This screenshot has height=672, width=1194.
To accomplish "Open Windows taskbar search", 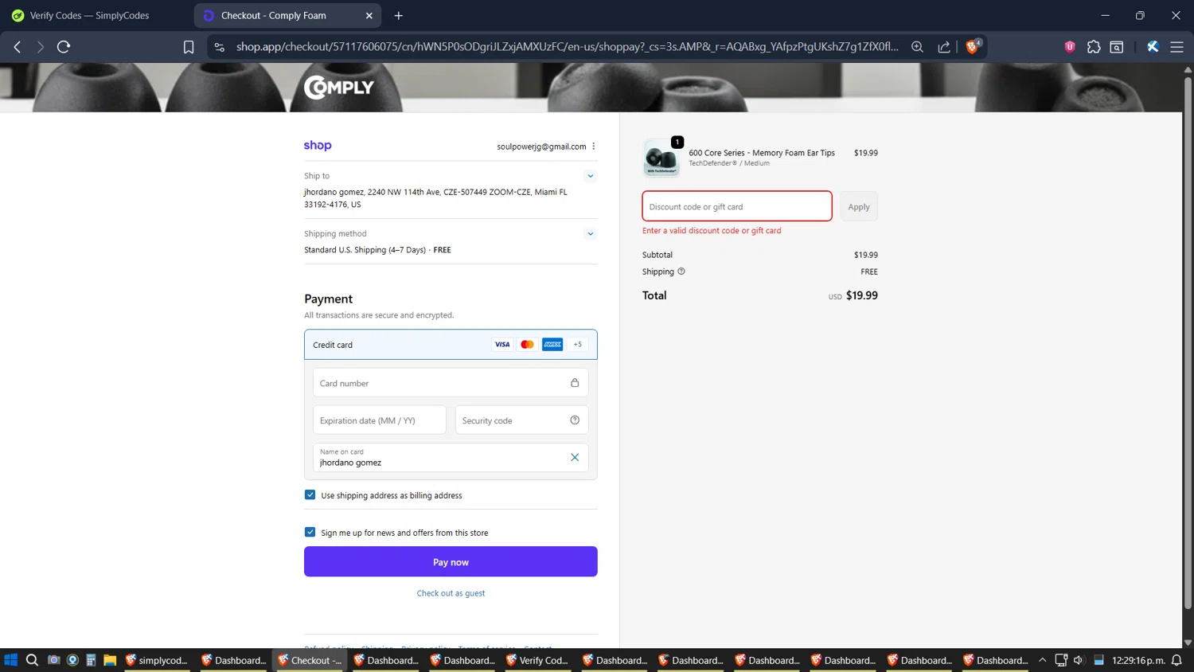I will [x=32, y=660].
